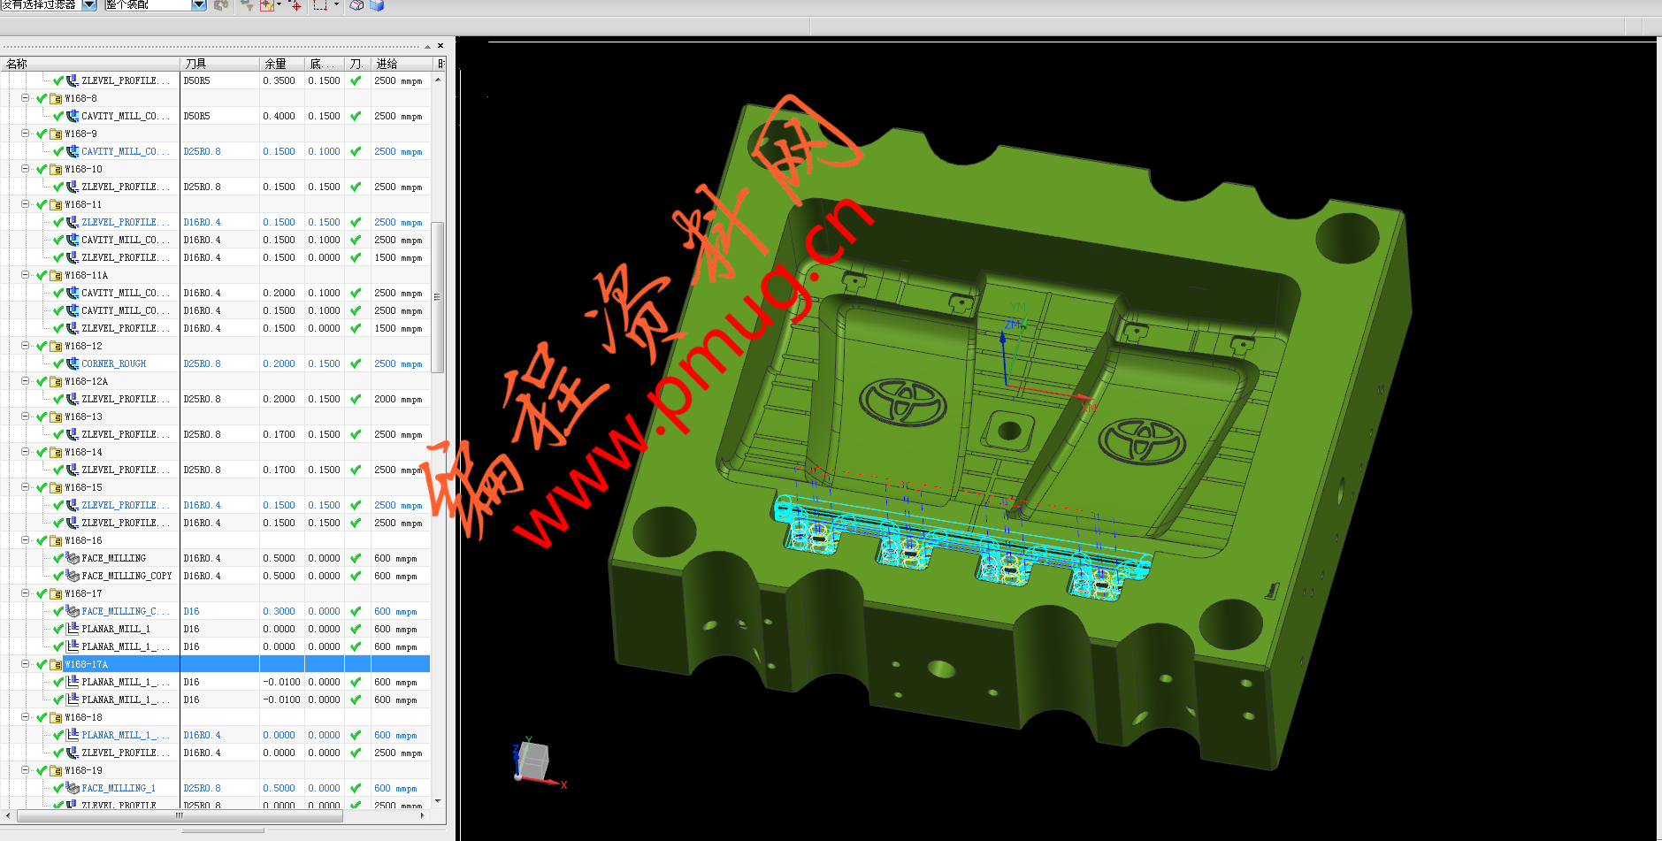This screenshot has width=1662, height=841.
Task: Collapse the W168-11A program group
Action: coord(26,275)
